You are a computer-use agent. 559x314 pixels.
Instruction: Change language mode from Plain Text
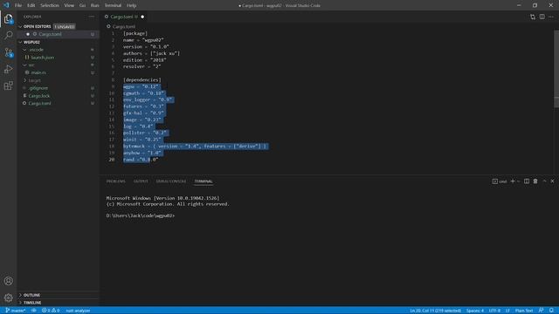click(524, 311)
